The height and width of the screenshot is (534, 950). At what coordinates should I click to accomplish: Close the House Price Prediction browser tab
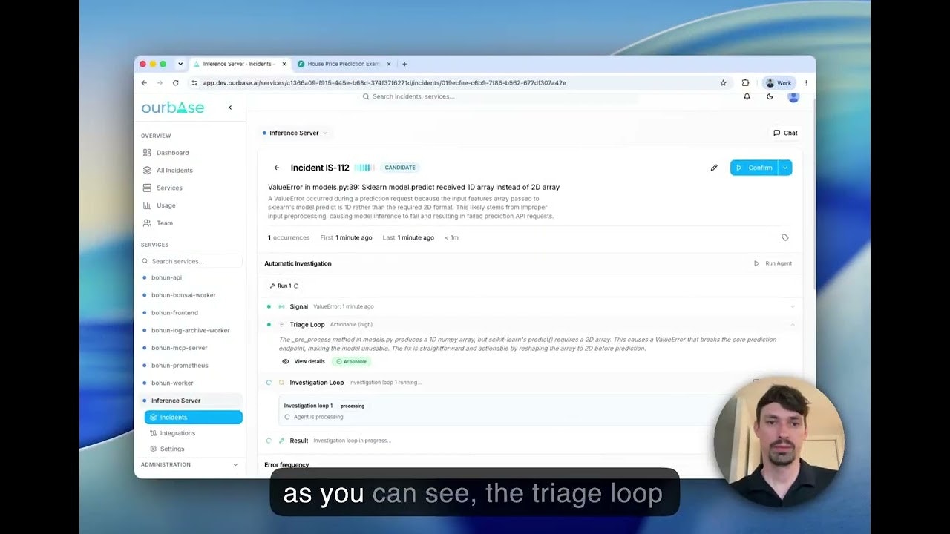[388, 64]
